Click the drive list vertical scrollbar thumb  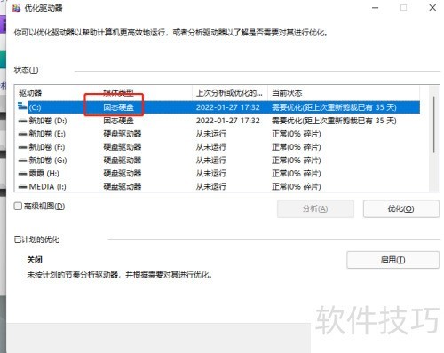[x=434, y=124]
